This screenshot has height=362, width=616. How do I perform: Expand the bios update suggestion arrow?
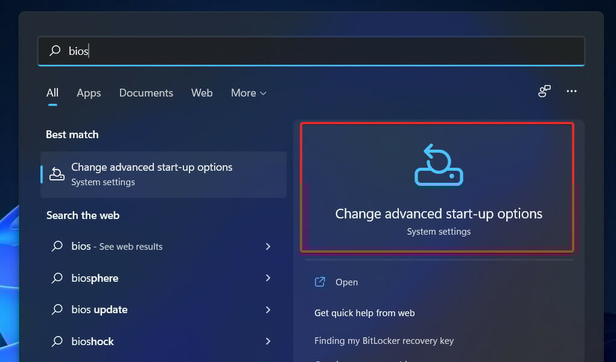pos(268,310)
